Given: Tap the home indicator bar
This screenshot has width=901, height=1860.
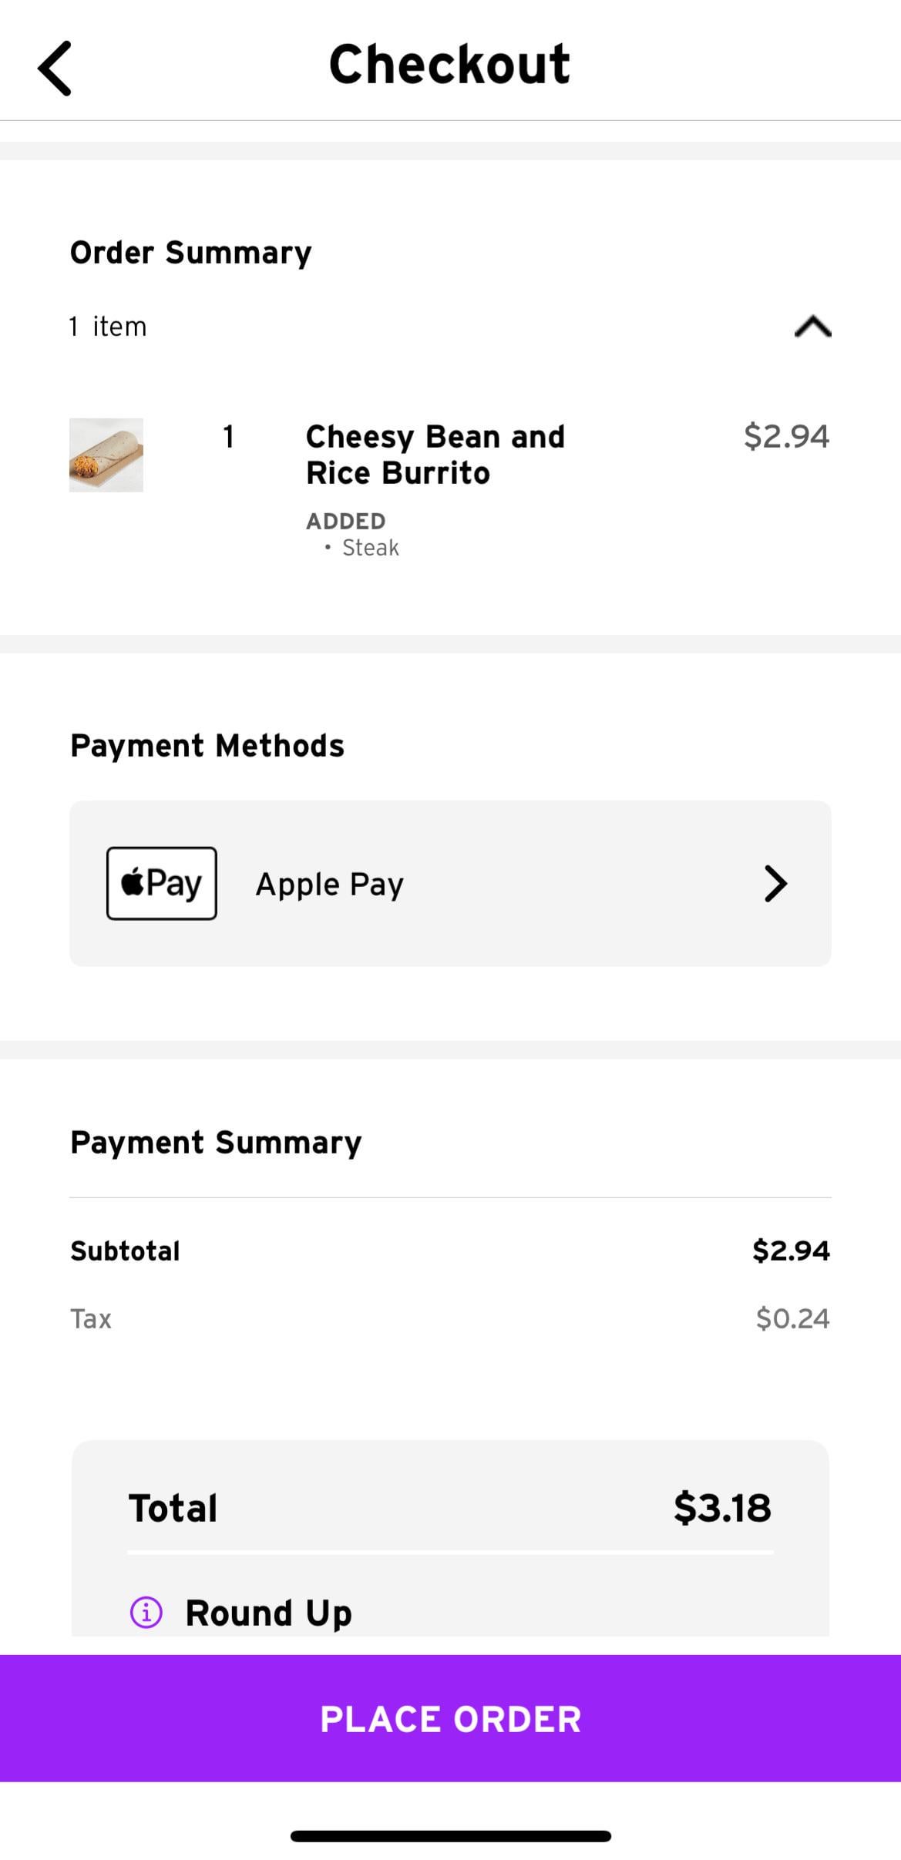Looking at the screenshot, I should point(450,1836).
